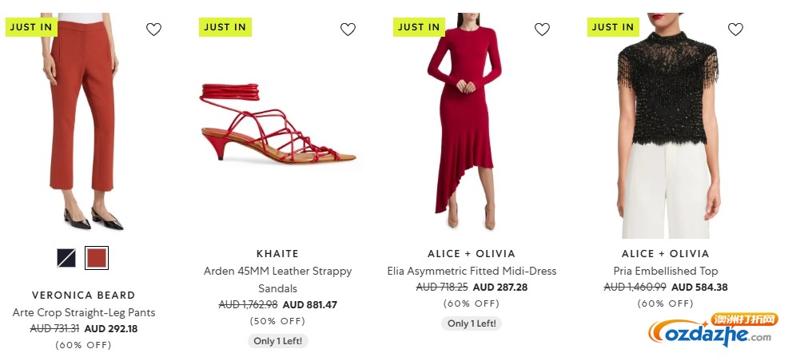The image size is (796, 357).
Task: Open the Veronica Beard brand link
Action: tap(84, 296)
